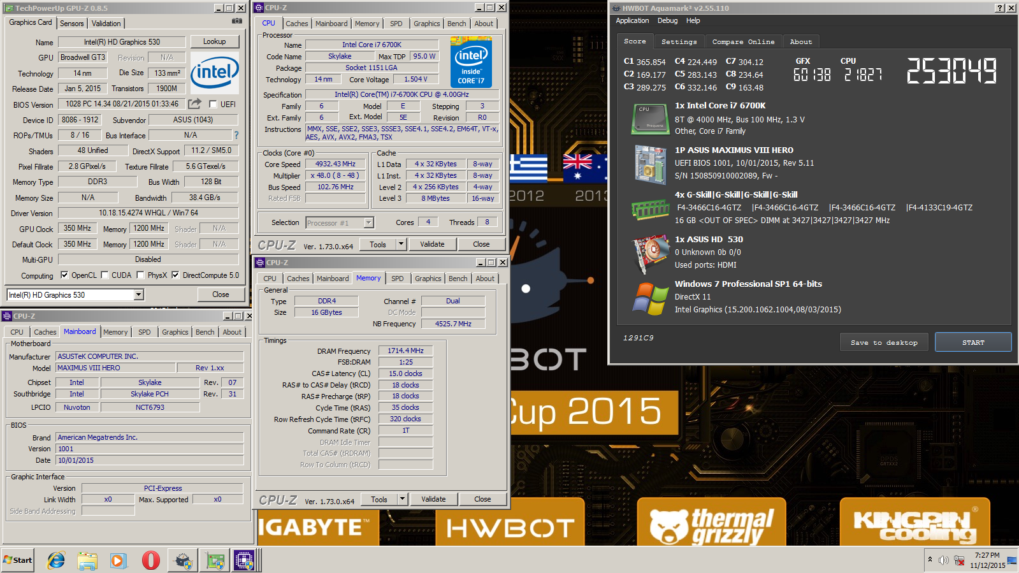This screenshot has height=573, width=1019.
Task: Click the BIOS share/export icon in GPU-Z
Action: [x=195, y=103]
